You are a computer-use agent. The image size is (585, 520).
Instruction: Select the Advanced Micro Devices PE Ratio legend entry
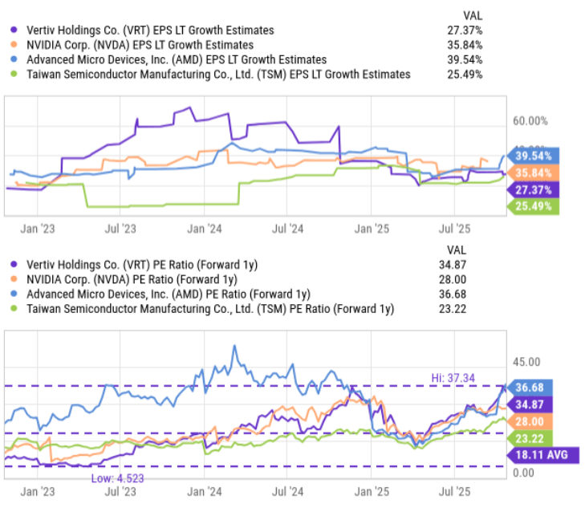pos(169,294)
